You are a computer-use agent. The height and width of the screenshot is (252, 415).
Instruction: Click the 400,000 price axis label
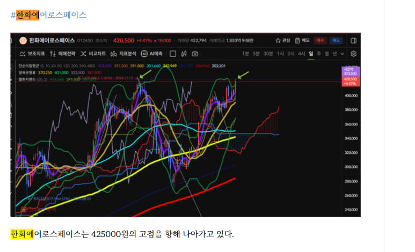[x=351, y=96]
